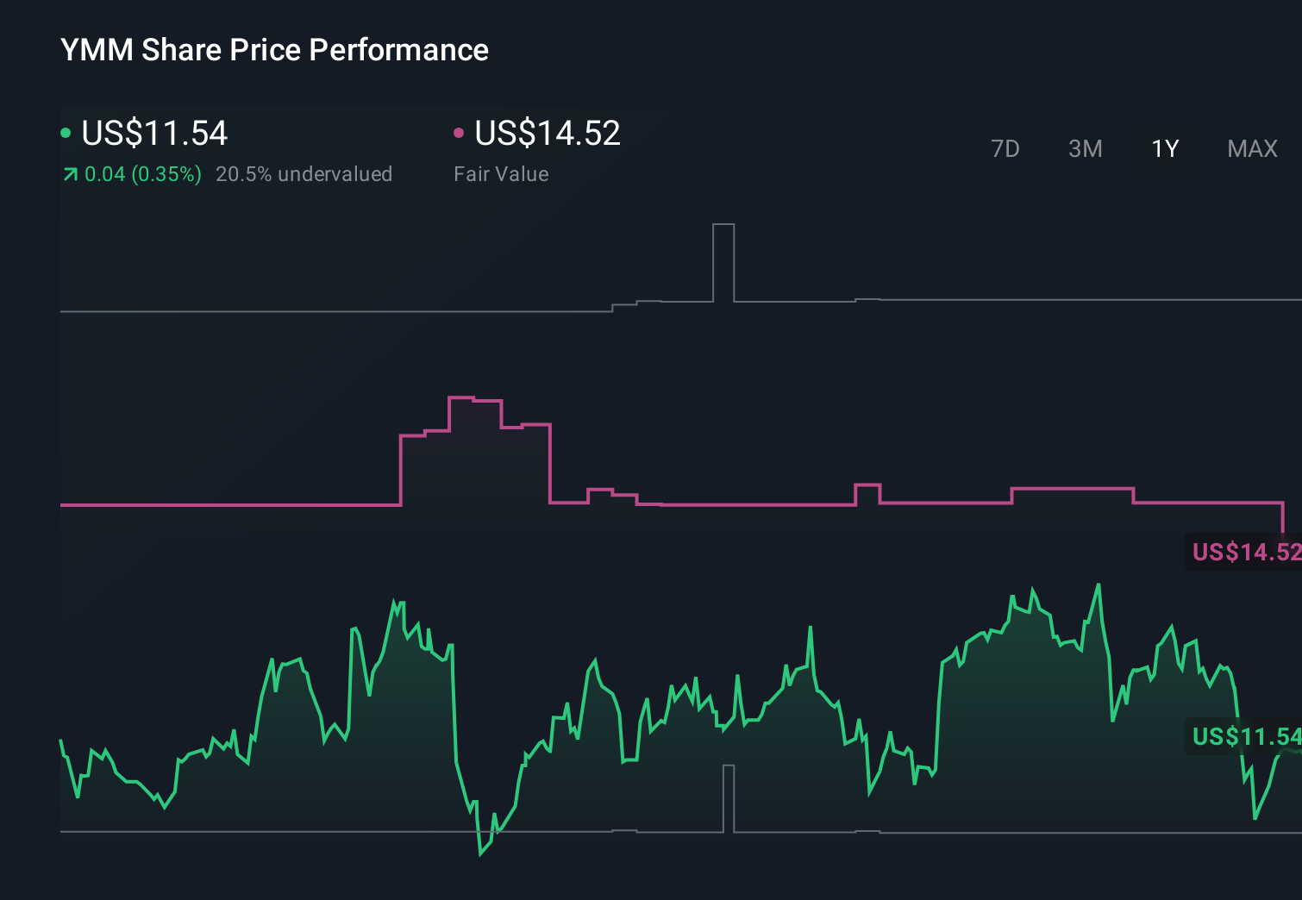Screen dimensions: 1302x900
Task: Switch to the 7D time range
Action: click(1005, 148)
